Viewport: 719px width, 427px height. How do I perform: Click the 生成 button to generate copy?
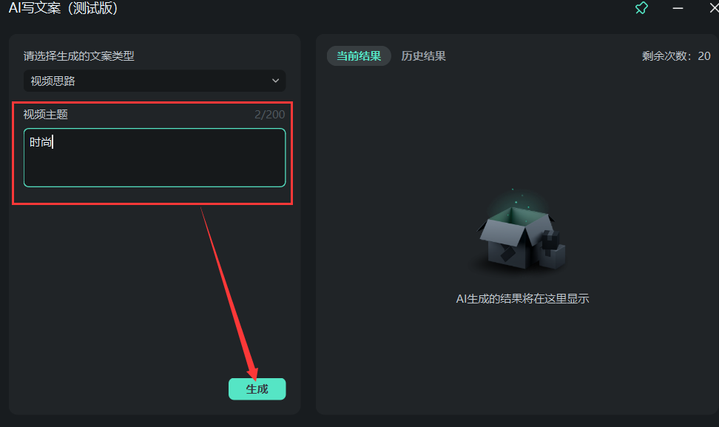click(257, 388)
